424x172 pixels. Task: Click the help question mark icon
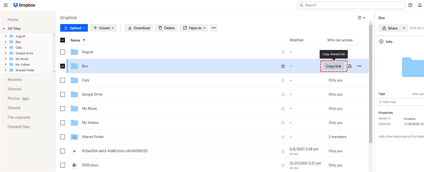(x=410, y=5)
